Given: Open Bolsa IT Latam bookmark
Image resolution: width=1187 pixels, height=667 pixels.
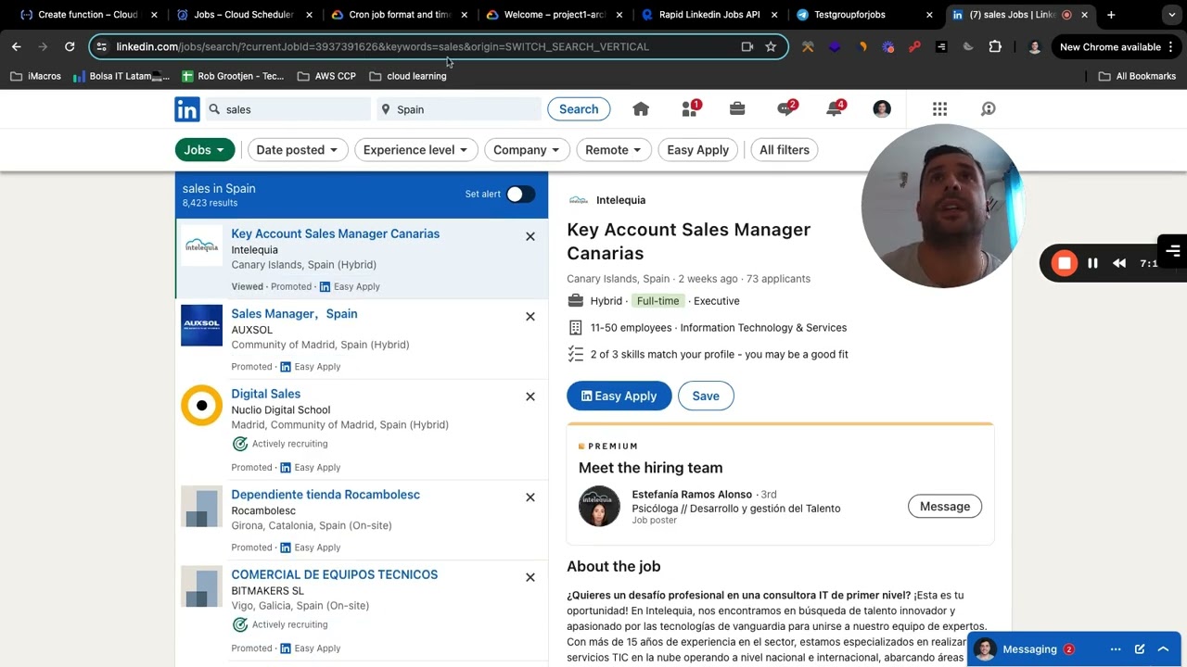Looking at the screenshot, I should pos(121,76).
